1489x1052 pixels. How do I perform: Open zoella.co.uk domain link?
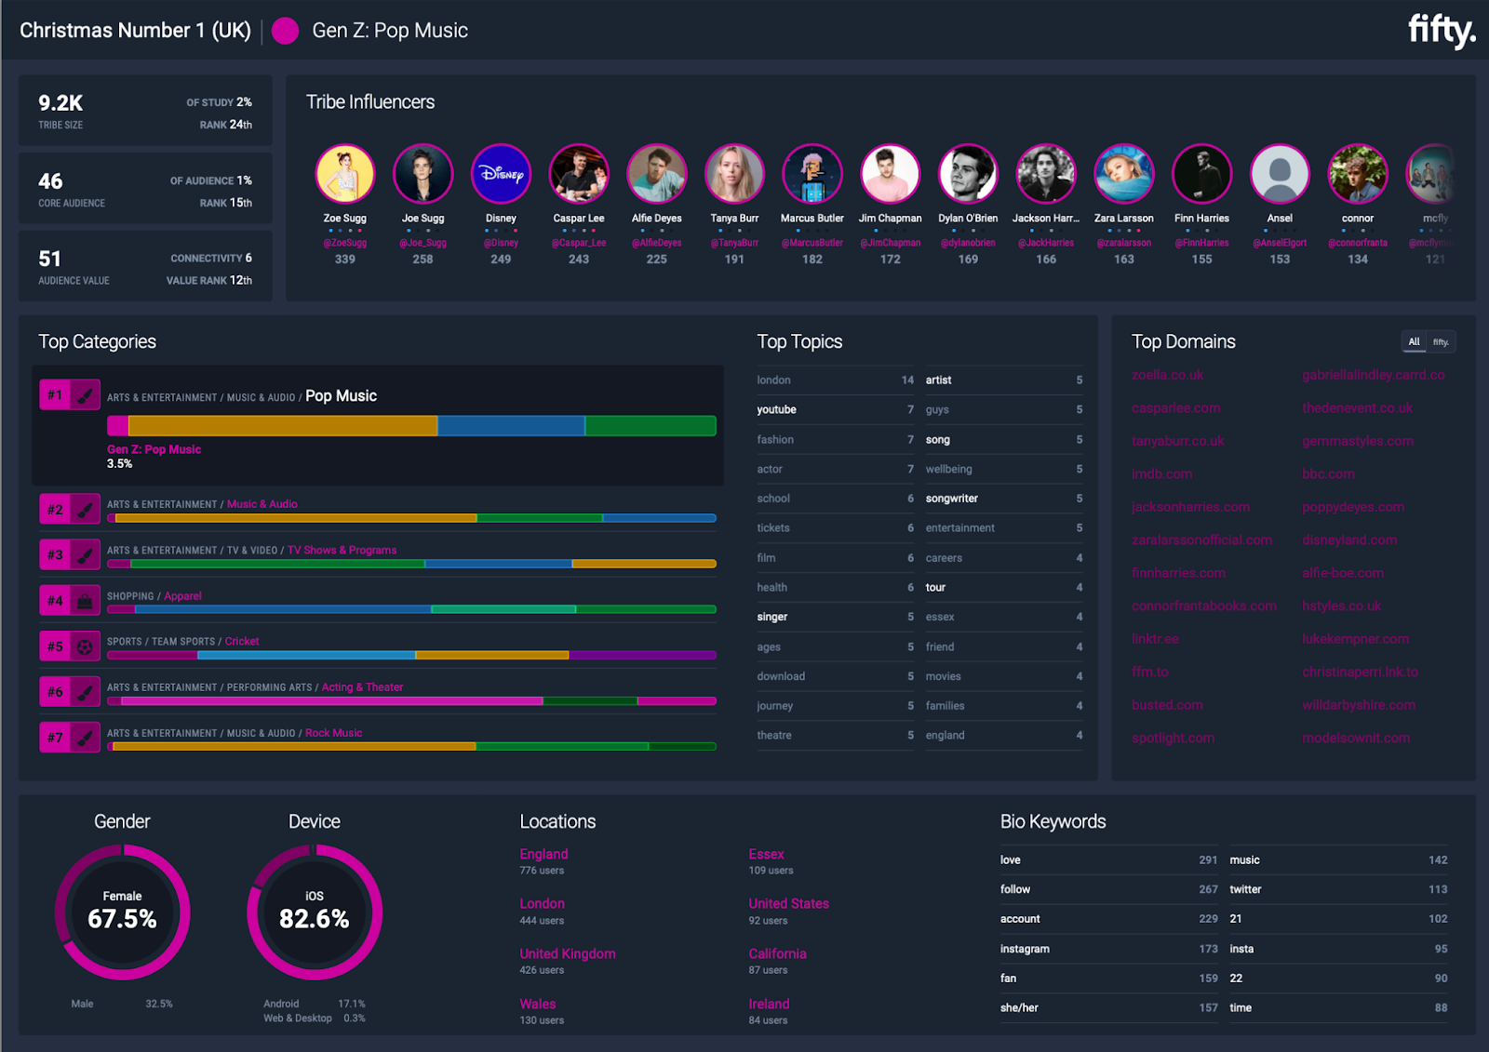[1167, 375]
